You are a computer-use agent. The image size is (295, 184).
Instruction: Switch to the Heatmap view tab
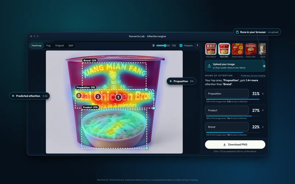(x=37, y=45)
